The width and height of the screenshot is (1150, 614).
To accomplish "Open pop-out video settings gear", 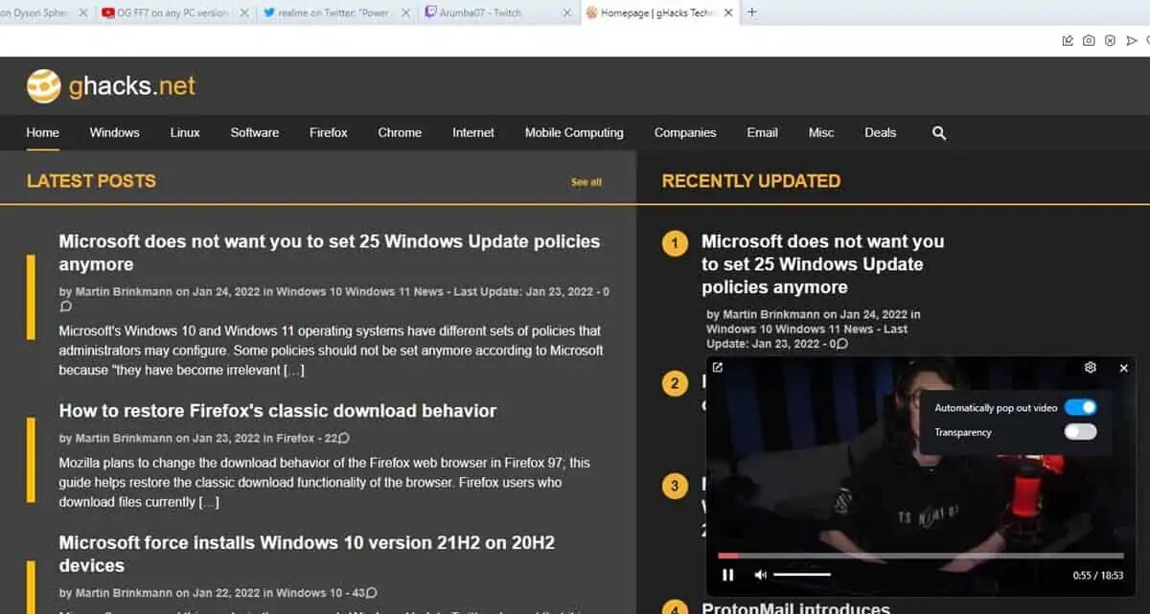I will (x=1090, y=368).
